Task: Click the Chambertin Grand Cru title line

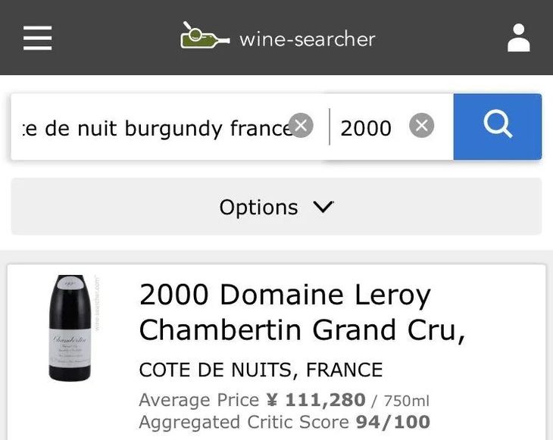Action: 301,330
